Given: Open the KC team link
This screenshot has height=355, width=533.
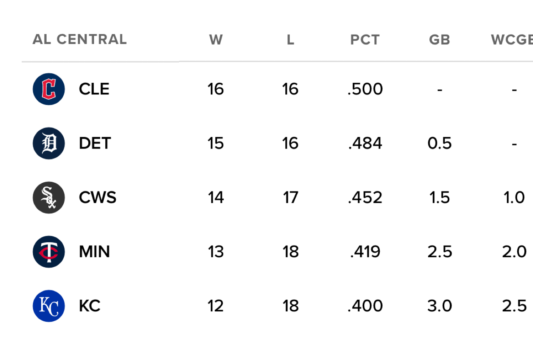Looking at the screenshot, I should point(90,306).
